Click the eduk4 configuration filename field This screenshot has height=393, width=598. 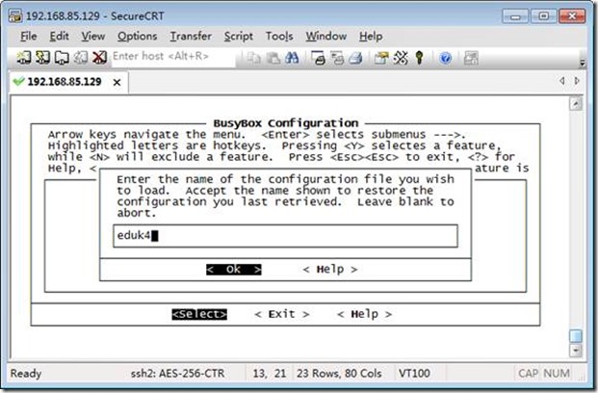[285, 236]
